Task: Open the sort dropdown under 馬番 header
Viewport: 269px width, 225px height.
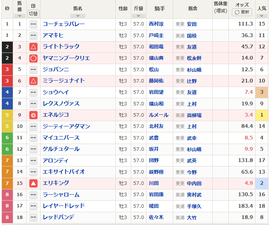Action: point(20,15)
